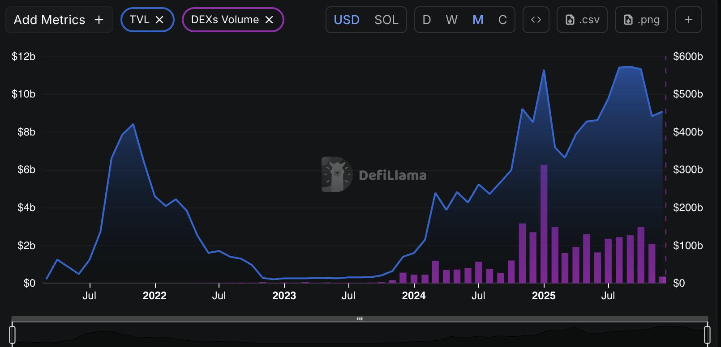Click the range selector top drag bar
Screen dimensions: 721x347
click(360, 319)
